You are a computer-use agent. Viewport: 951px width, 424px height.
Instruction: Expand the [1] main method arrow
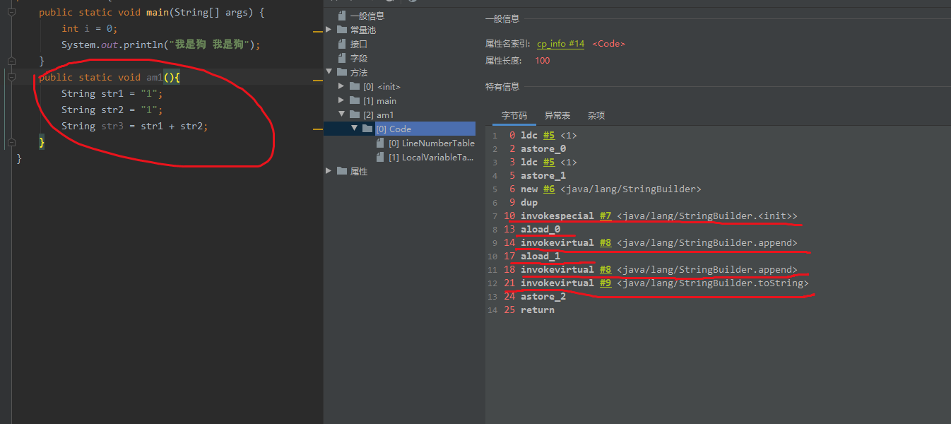[x=342, y=100]
